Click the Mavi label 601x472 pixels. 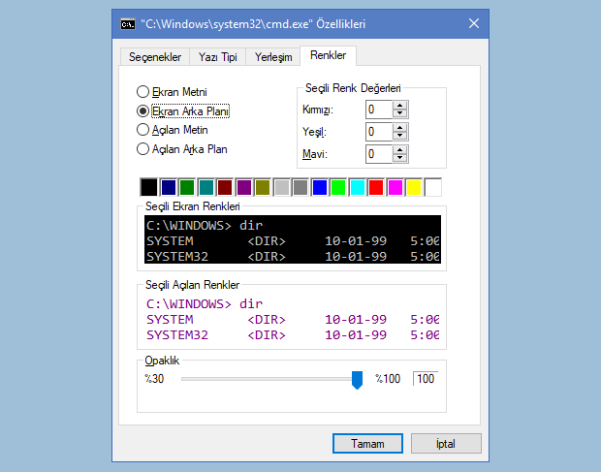(315, 154)
